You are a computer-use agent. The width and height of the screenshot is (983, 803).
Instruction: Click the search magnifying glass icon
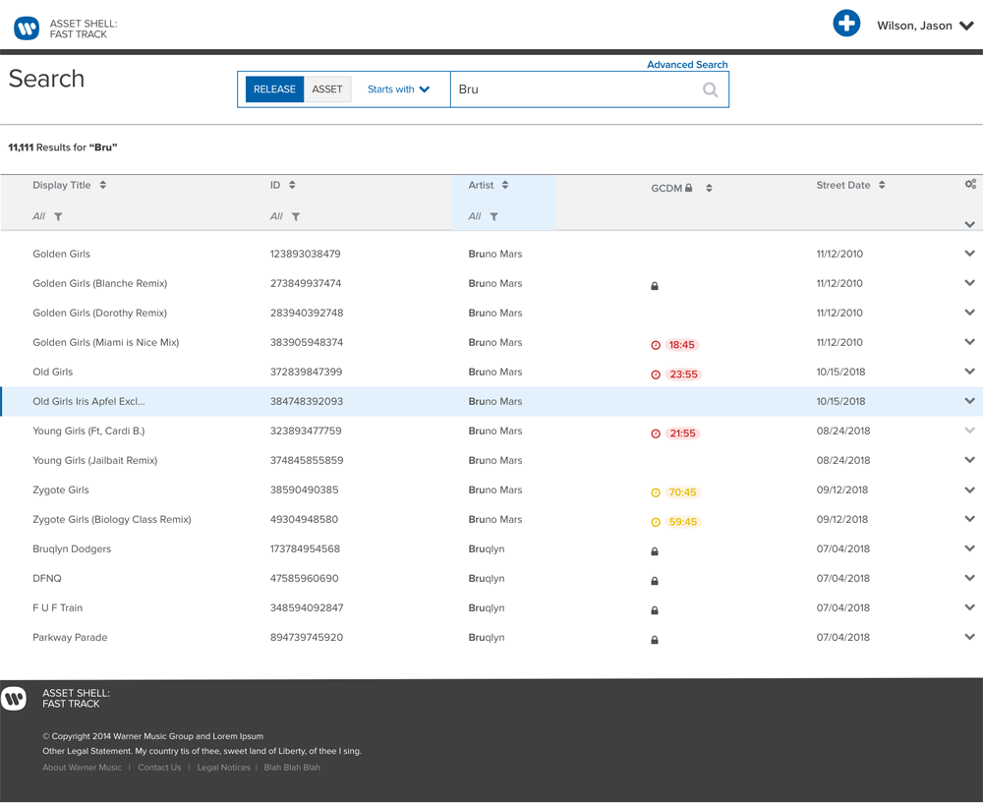pyautogui.click(x=710, y=89)
